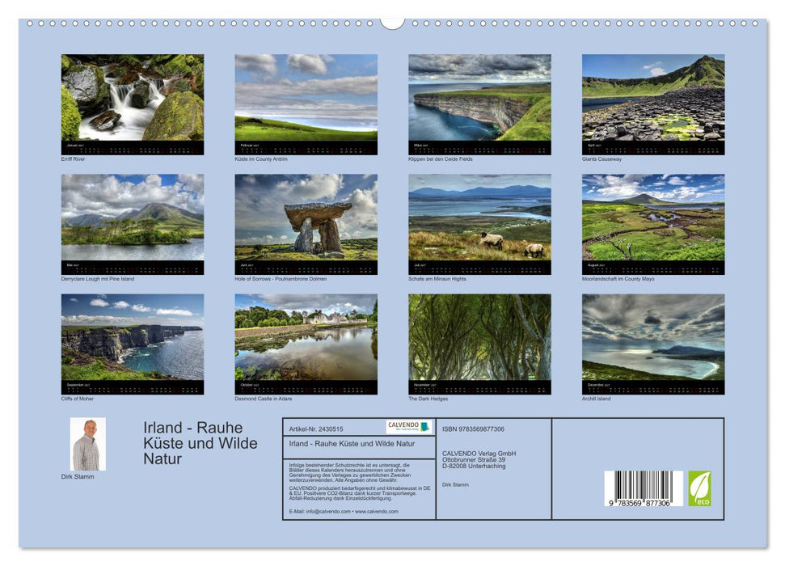Click caption 'Derryclare Lough mit Pine Island'
The height and width of the screenshot is (566, 785).
pos(98,279)
